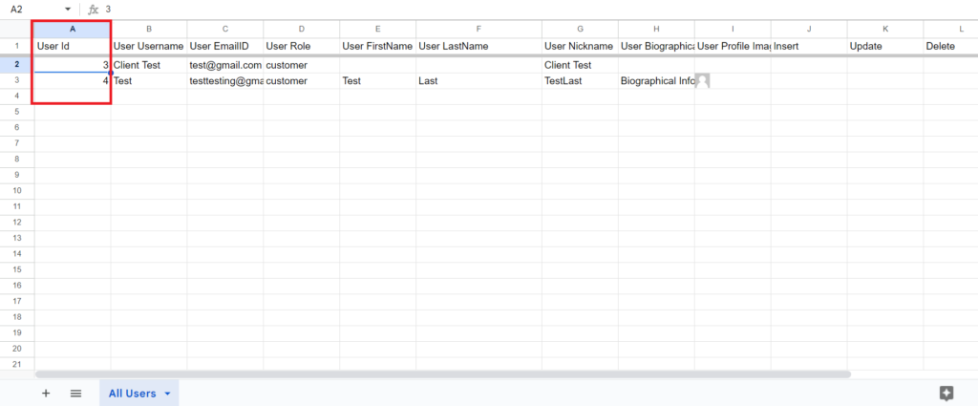Click the testtesting@gma email cell
This screenshot has height=406, width=978.
point(225,80)
